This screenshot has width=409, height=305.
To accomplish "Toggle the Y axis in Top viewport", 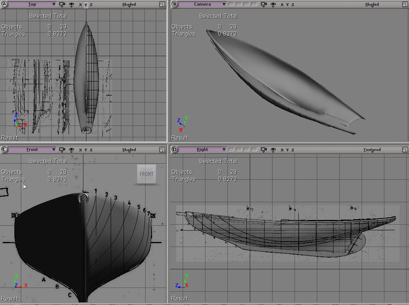I will coord(86,5).
